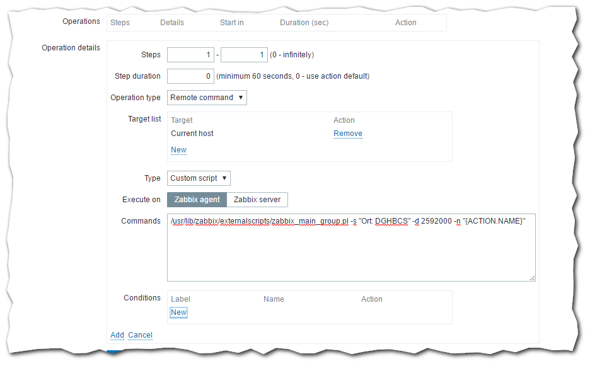Click the first Steps number field
Viewport: 590px width, 366px height.
point(191,55)
